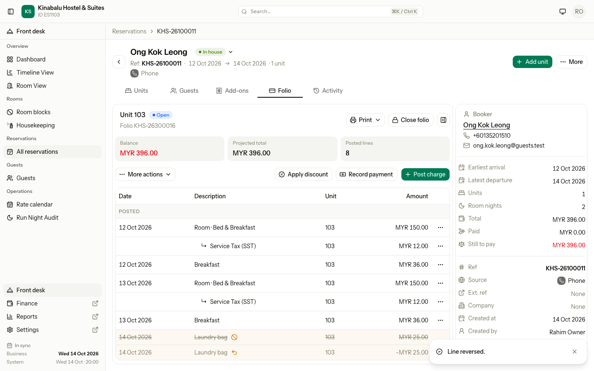Open row menu for 13 Oct Room Bed & Breakfast
The width and height of the screenshot is (594, 371).
coord(441,283)
